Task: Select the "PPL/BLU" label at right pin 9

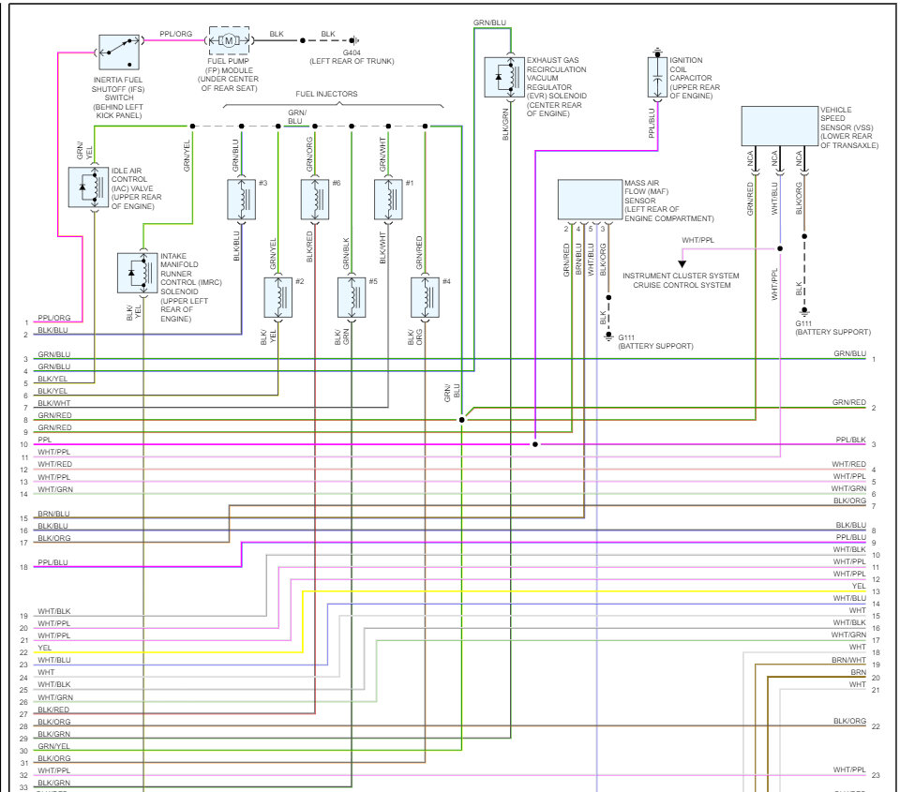Action: pos(850,537)
